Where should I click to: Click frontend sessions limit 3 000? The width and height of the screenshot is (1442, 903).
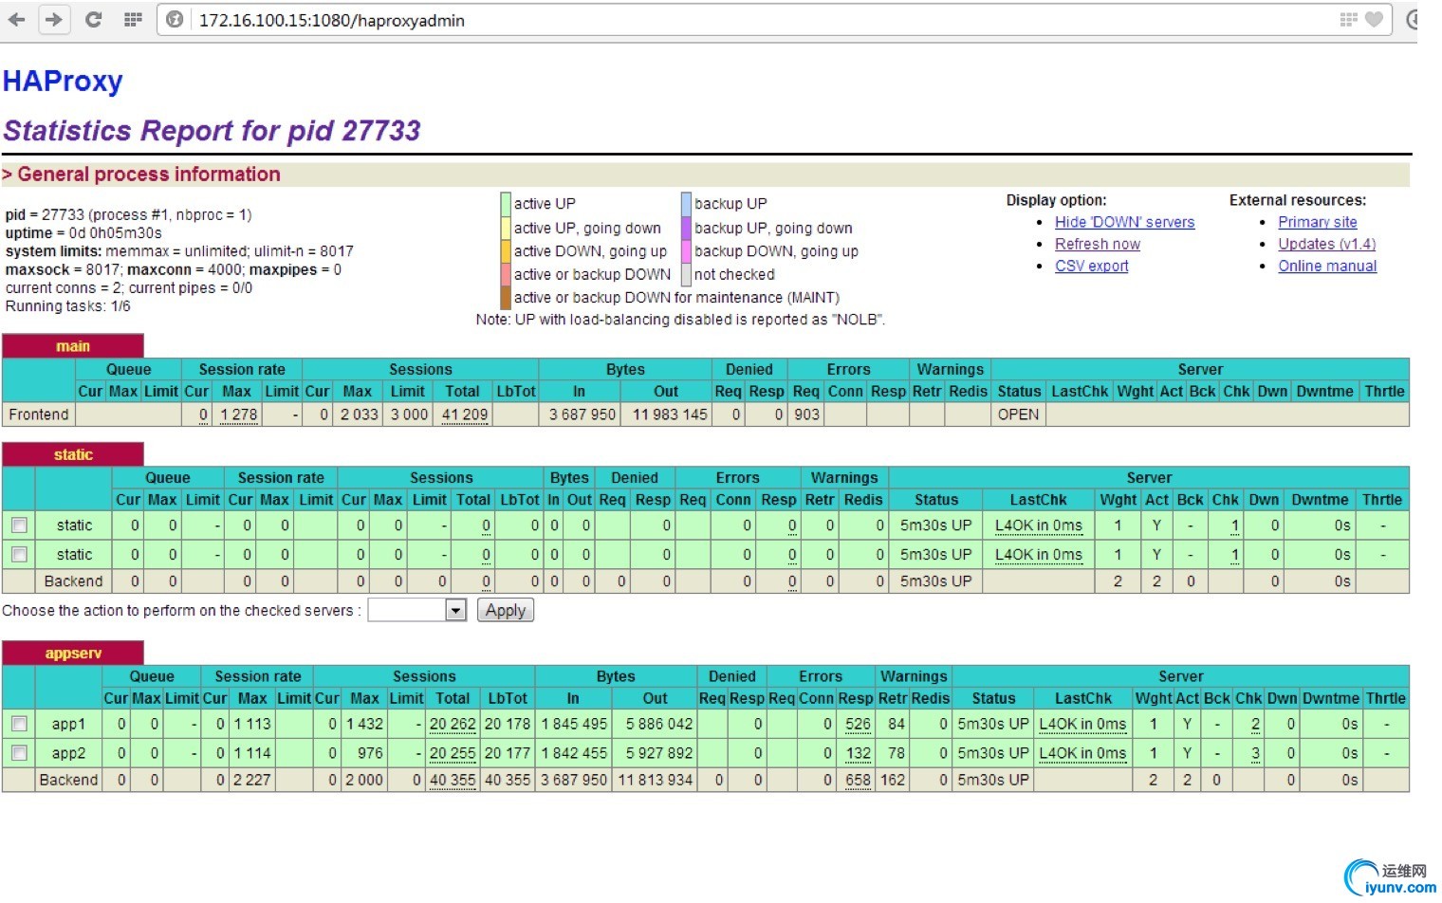click(409, 415)
